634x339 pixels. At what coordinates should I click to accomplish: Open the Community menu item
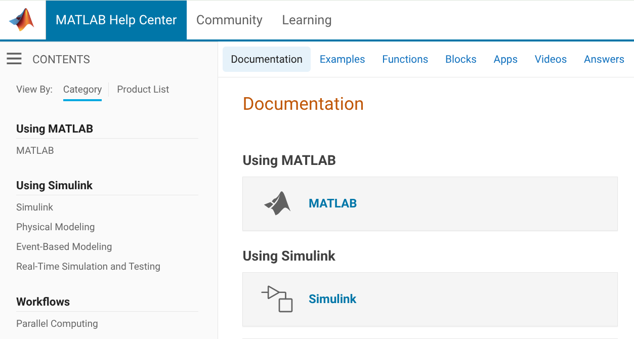[x=229, y=20]
